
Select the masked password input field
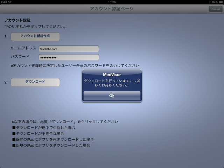(x=69, y=57)
